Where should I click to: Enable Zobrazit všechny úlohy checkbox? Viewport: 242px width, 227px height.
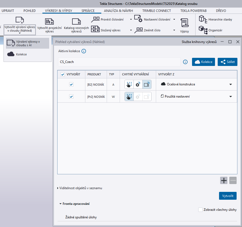200,210
